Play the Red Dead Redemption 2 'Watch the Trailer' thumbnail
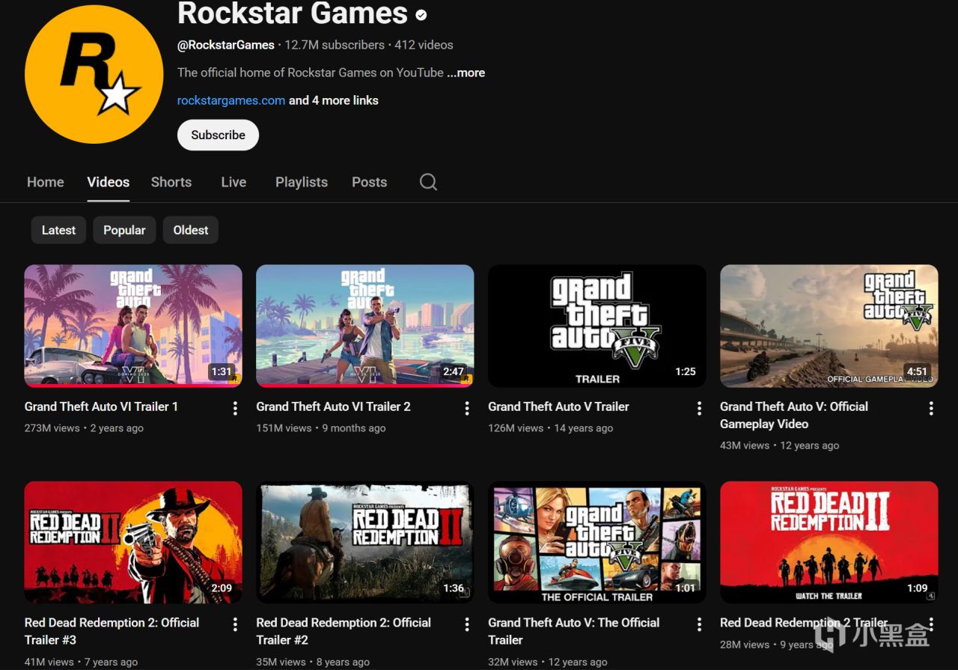Image resolution: width=958 pixels, height=670 pixels. tap(829, 542)
